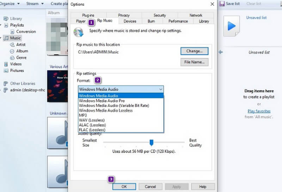Viewport: 282px width, 192px height.
Task: Click the blue back arrow beside Unsaved list
Action: click(221, 52)
